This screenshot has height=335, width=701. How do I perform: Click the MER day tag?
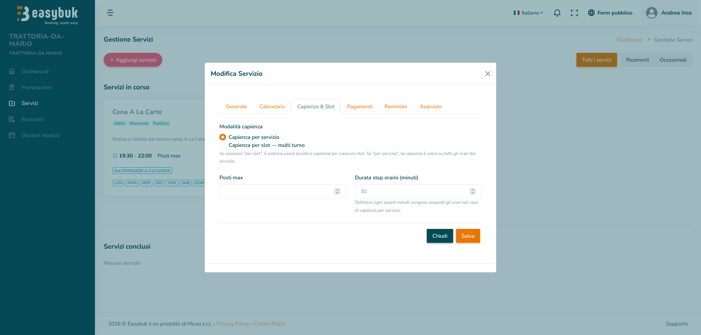tap(146, 183)
